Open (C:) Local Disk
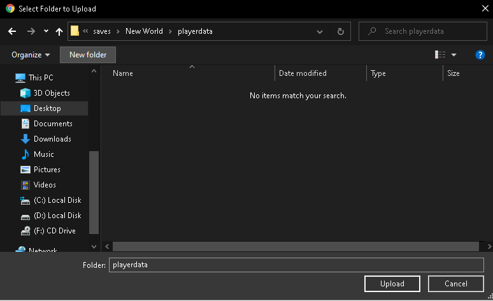493x301 pixels. (x=57, y=200)
